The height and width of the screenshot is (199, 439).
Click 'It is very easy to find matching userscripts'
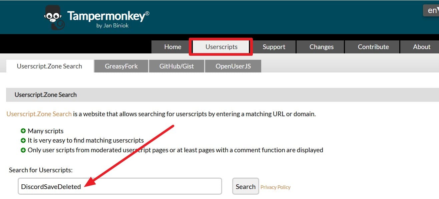click(x=86, y=140)
